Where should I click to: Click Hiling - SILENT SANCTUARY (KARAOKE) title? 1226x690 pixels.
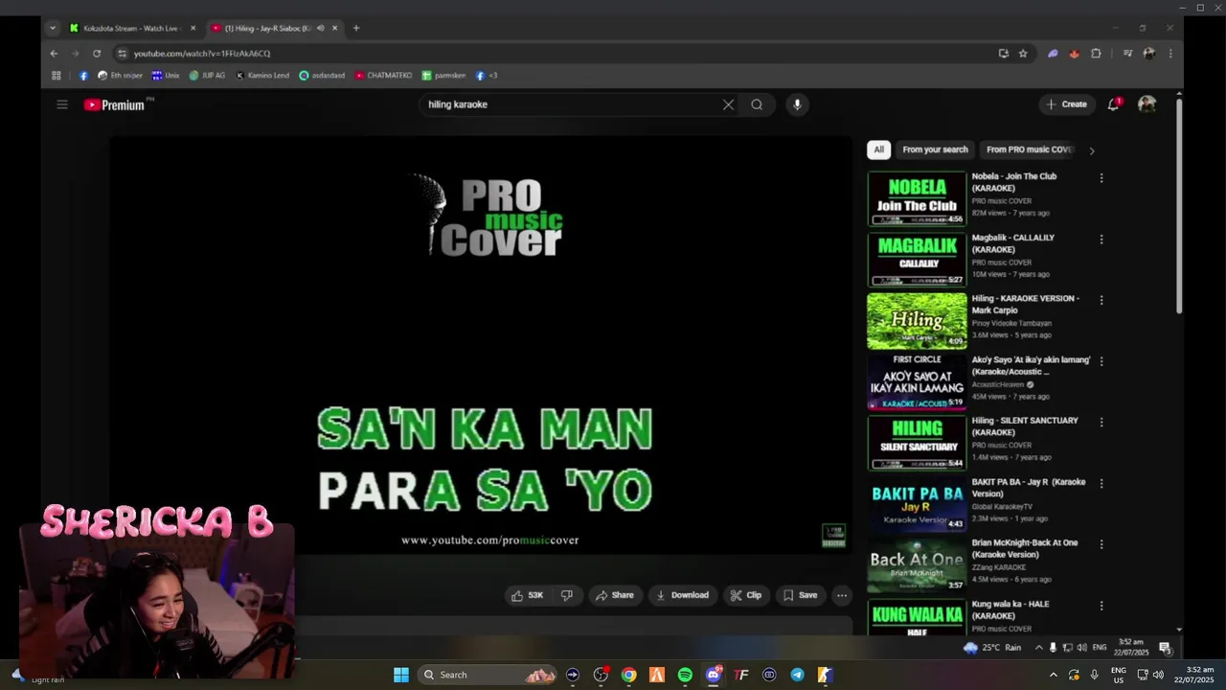pos(1025,426)
